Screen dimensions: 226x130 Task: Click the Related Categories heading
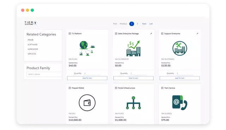[x=41, y=34]
